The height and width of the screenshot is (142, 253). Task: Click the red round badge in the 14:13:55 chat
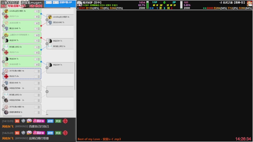(65, 121)
